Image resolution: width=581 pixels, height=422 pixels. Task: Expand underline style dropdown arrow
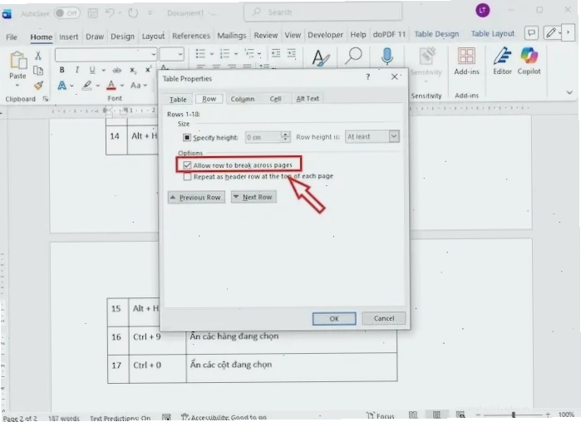tap(103, 70)
